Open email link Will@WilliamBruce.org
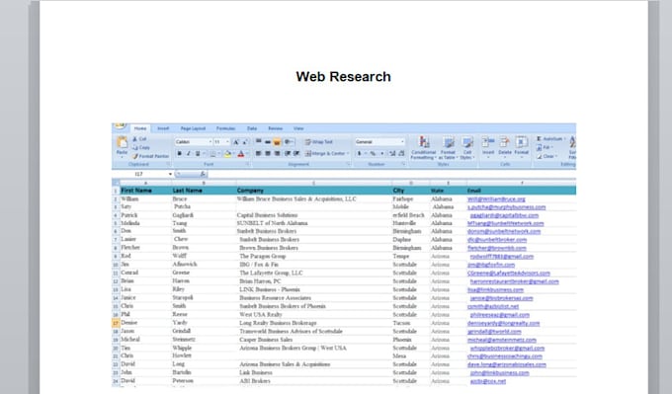The width and height of the screenshot is (672, 394). pos(496,199)
